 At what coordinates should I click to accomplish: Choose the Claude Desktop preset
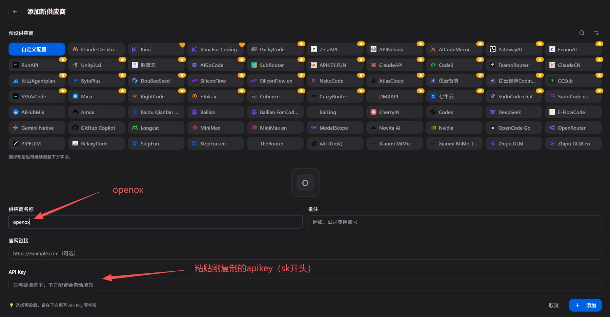(97, 49)
